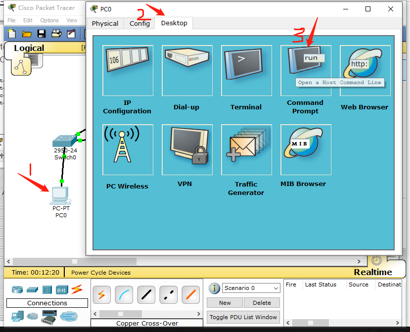Screen dimensions: 410x332
Task: Open the IP Configuration desktop app
Action: point(128,70)
